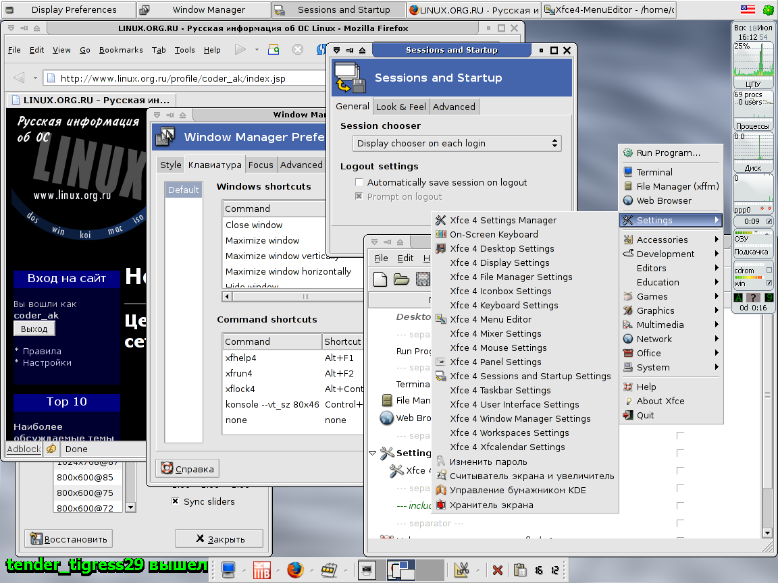The width and height of the screenshot is (778, 583).
Task: Open the arrow menu beside the terminal launcher
Action: 244,571
